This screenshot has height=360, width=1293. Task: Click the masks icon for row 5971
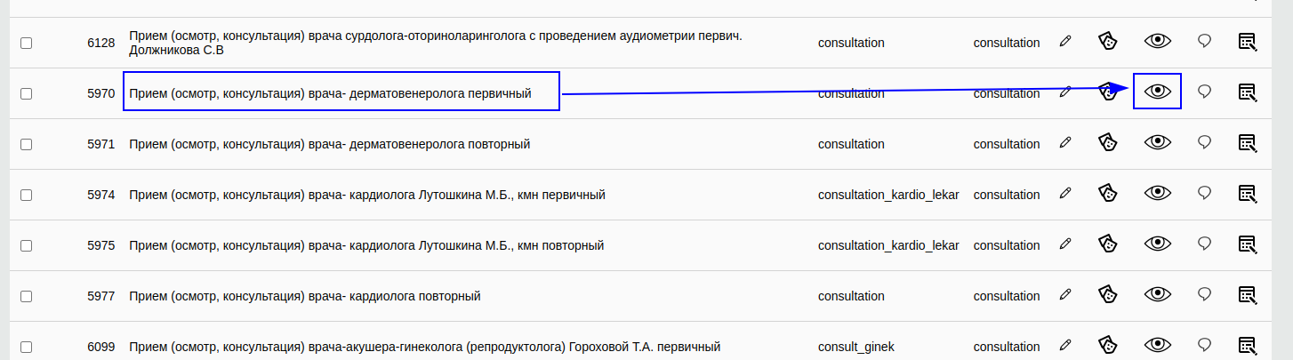pyautogui.click(x=1107, y=143)
